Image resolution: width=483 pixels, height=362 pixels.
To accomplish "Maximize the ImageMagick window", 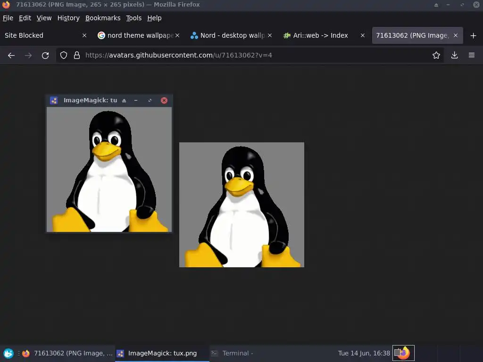I will pyautogui.click(x=150, y=101).
